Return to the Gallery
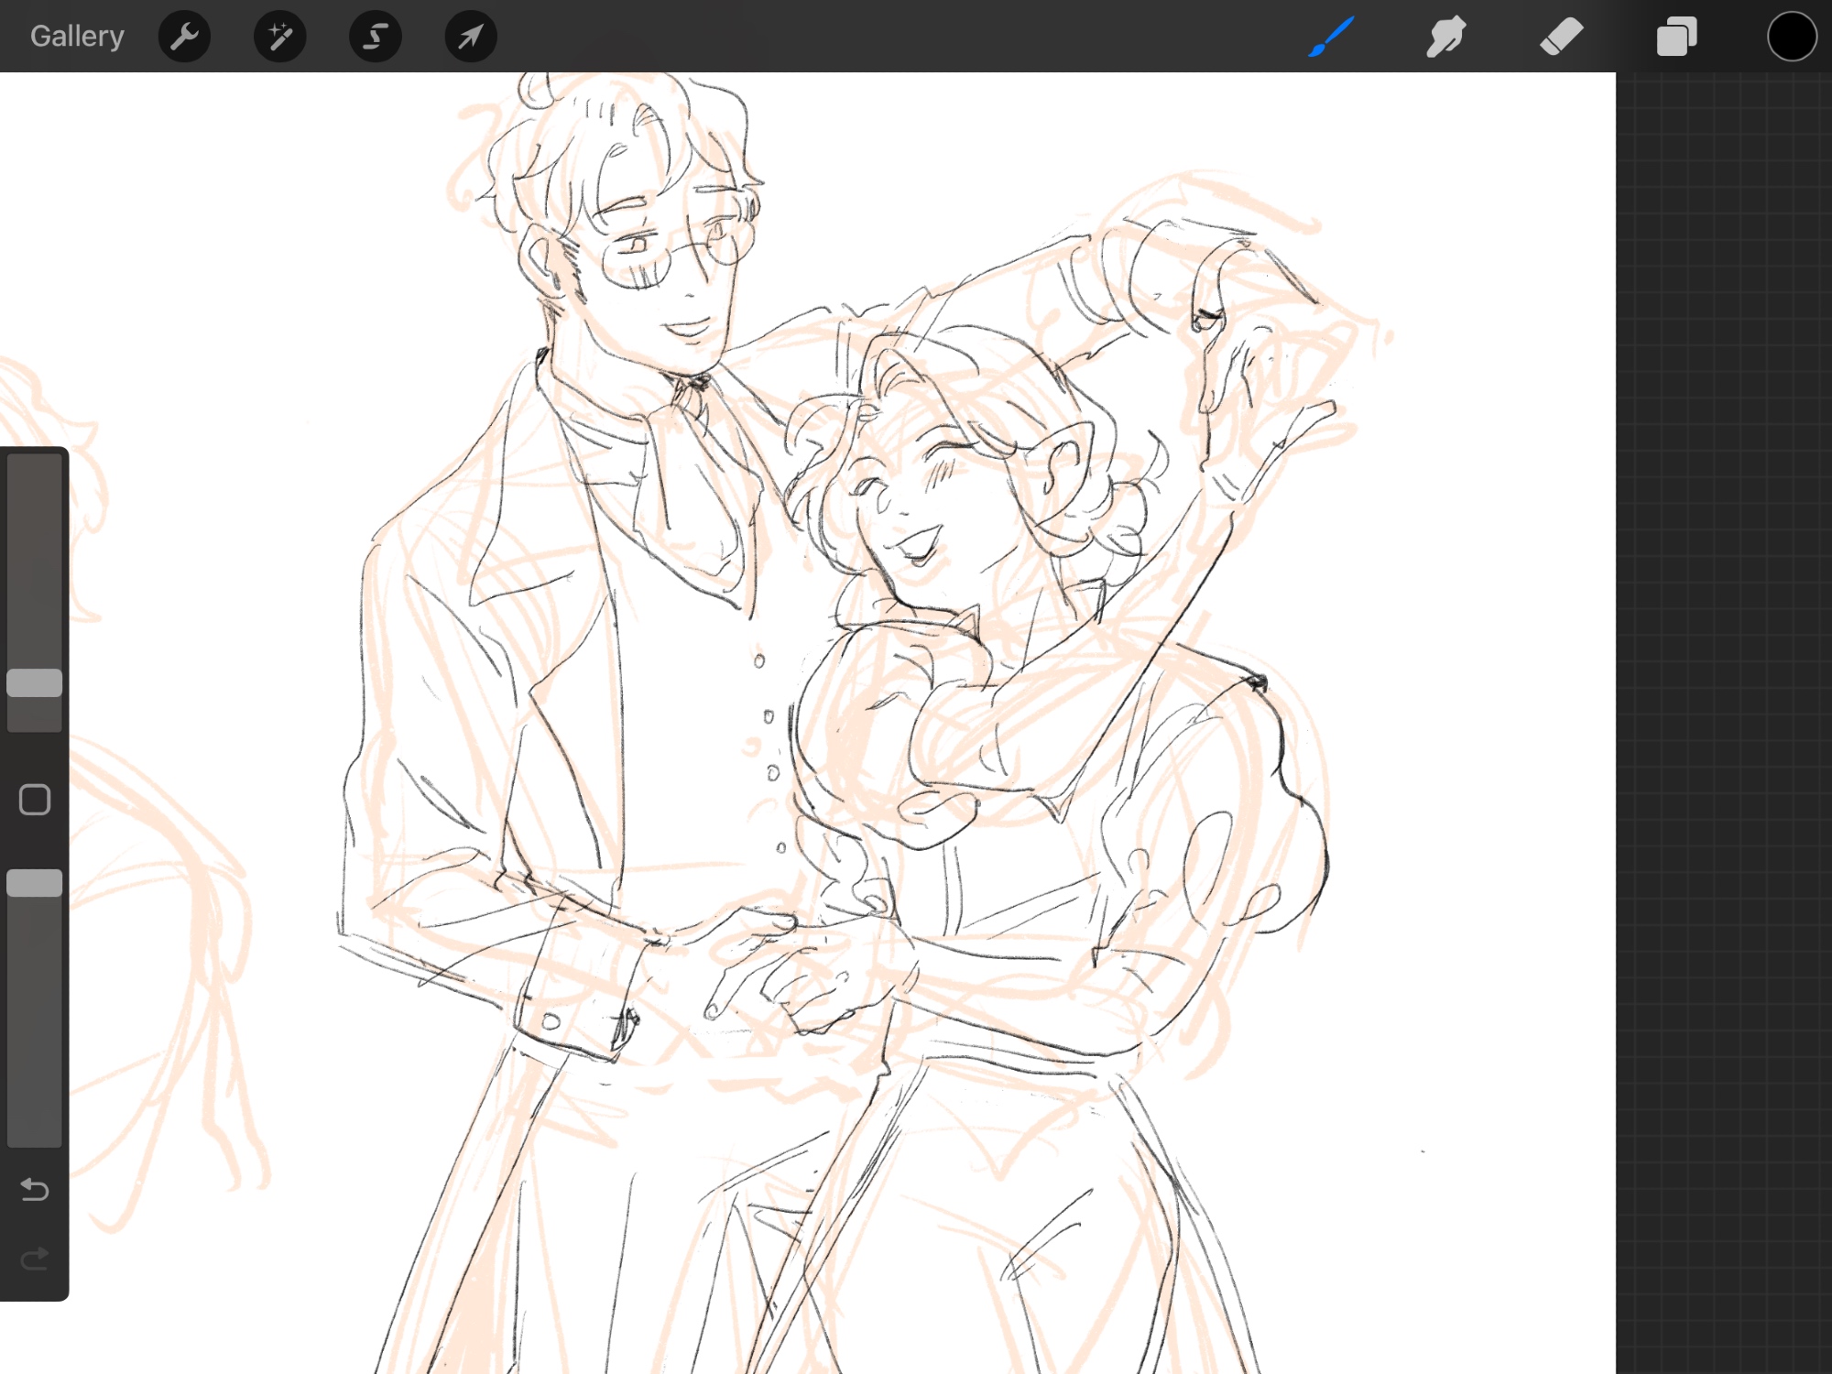 [x=77, y=37]
